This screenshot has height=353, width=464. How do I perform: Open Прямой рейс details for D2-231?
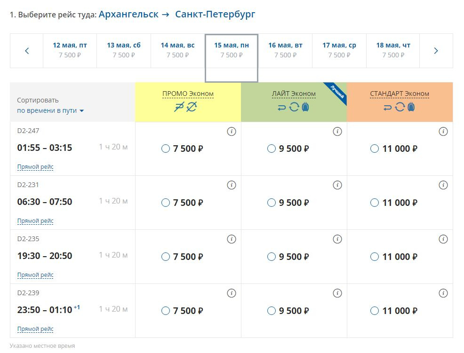click(35, 221)
